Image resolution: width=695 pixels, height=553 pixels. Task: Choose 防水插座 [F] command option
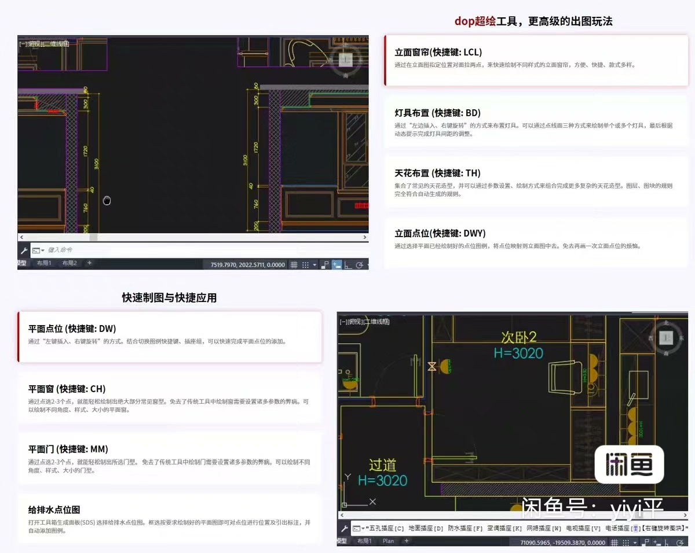click(465, 529)
